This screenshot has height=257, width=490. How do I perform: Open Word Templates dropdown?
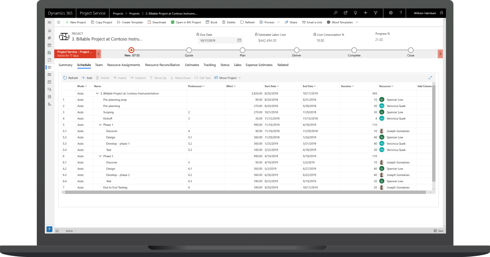point(342,22)
